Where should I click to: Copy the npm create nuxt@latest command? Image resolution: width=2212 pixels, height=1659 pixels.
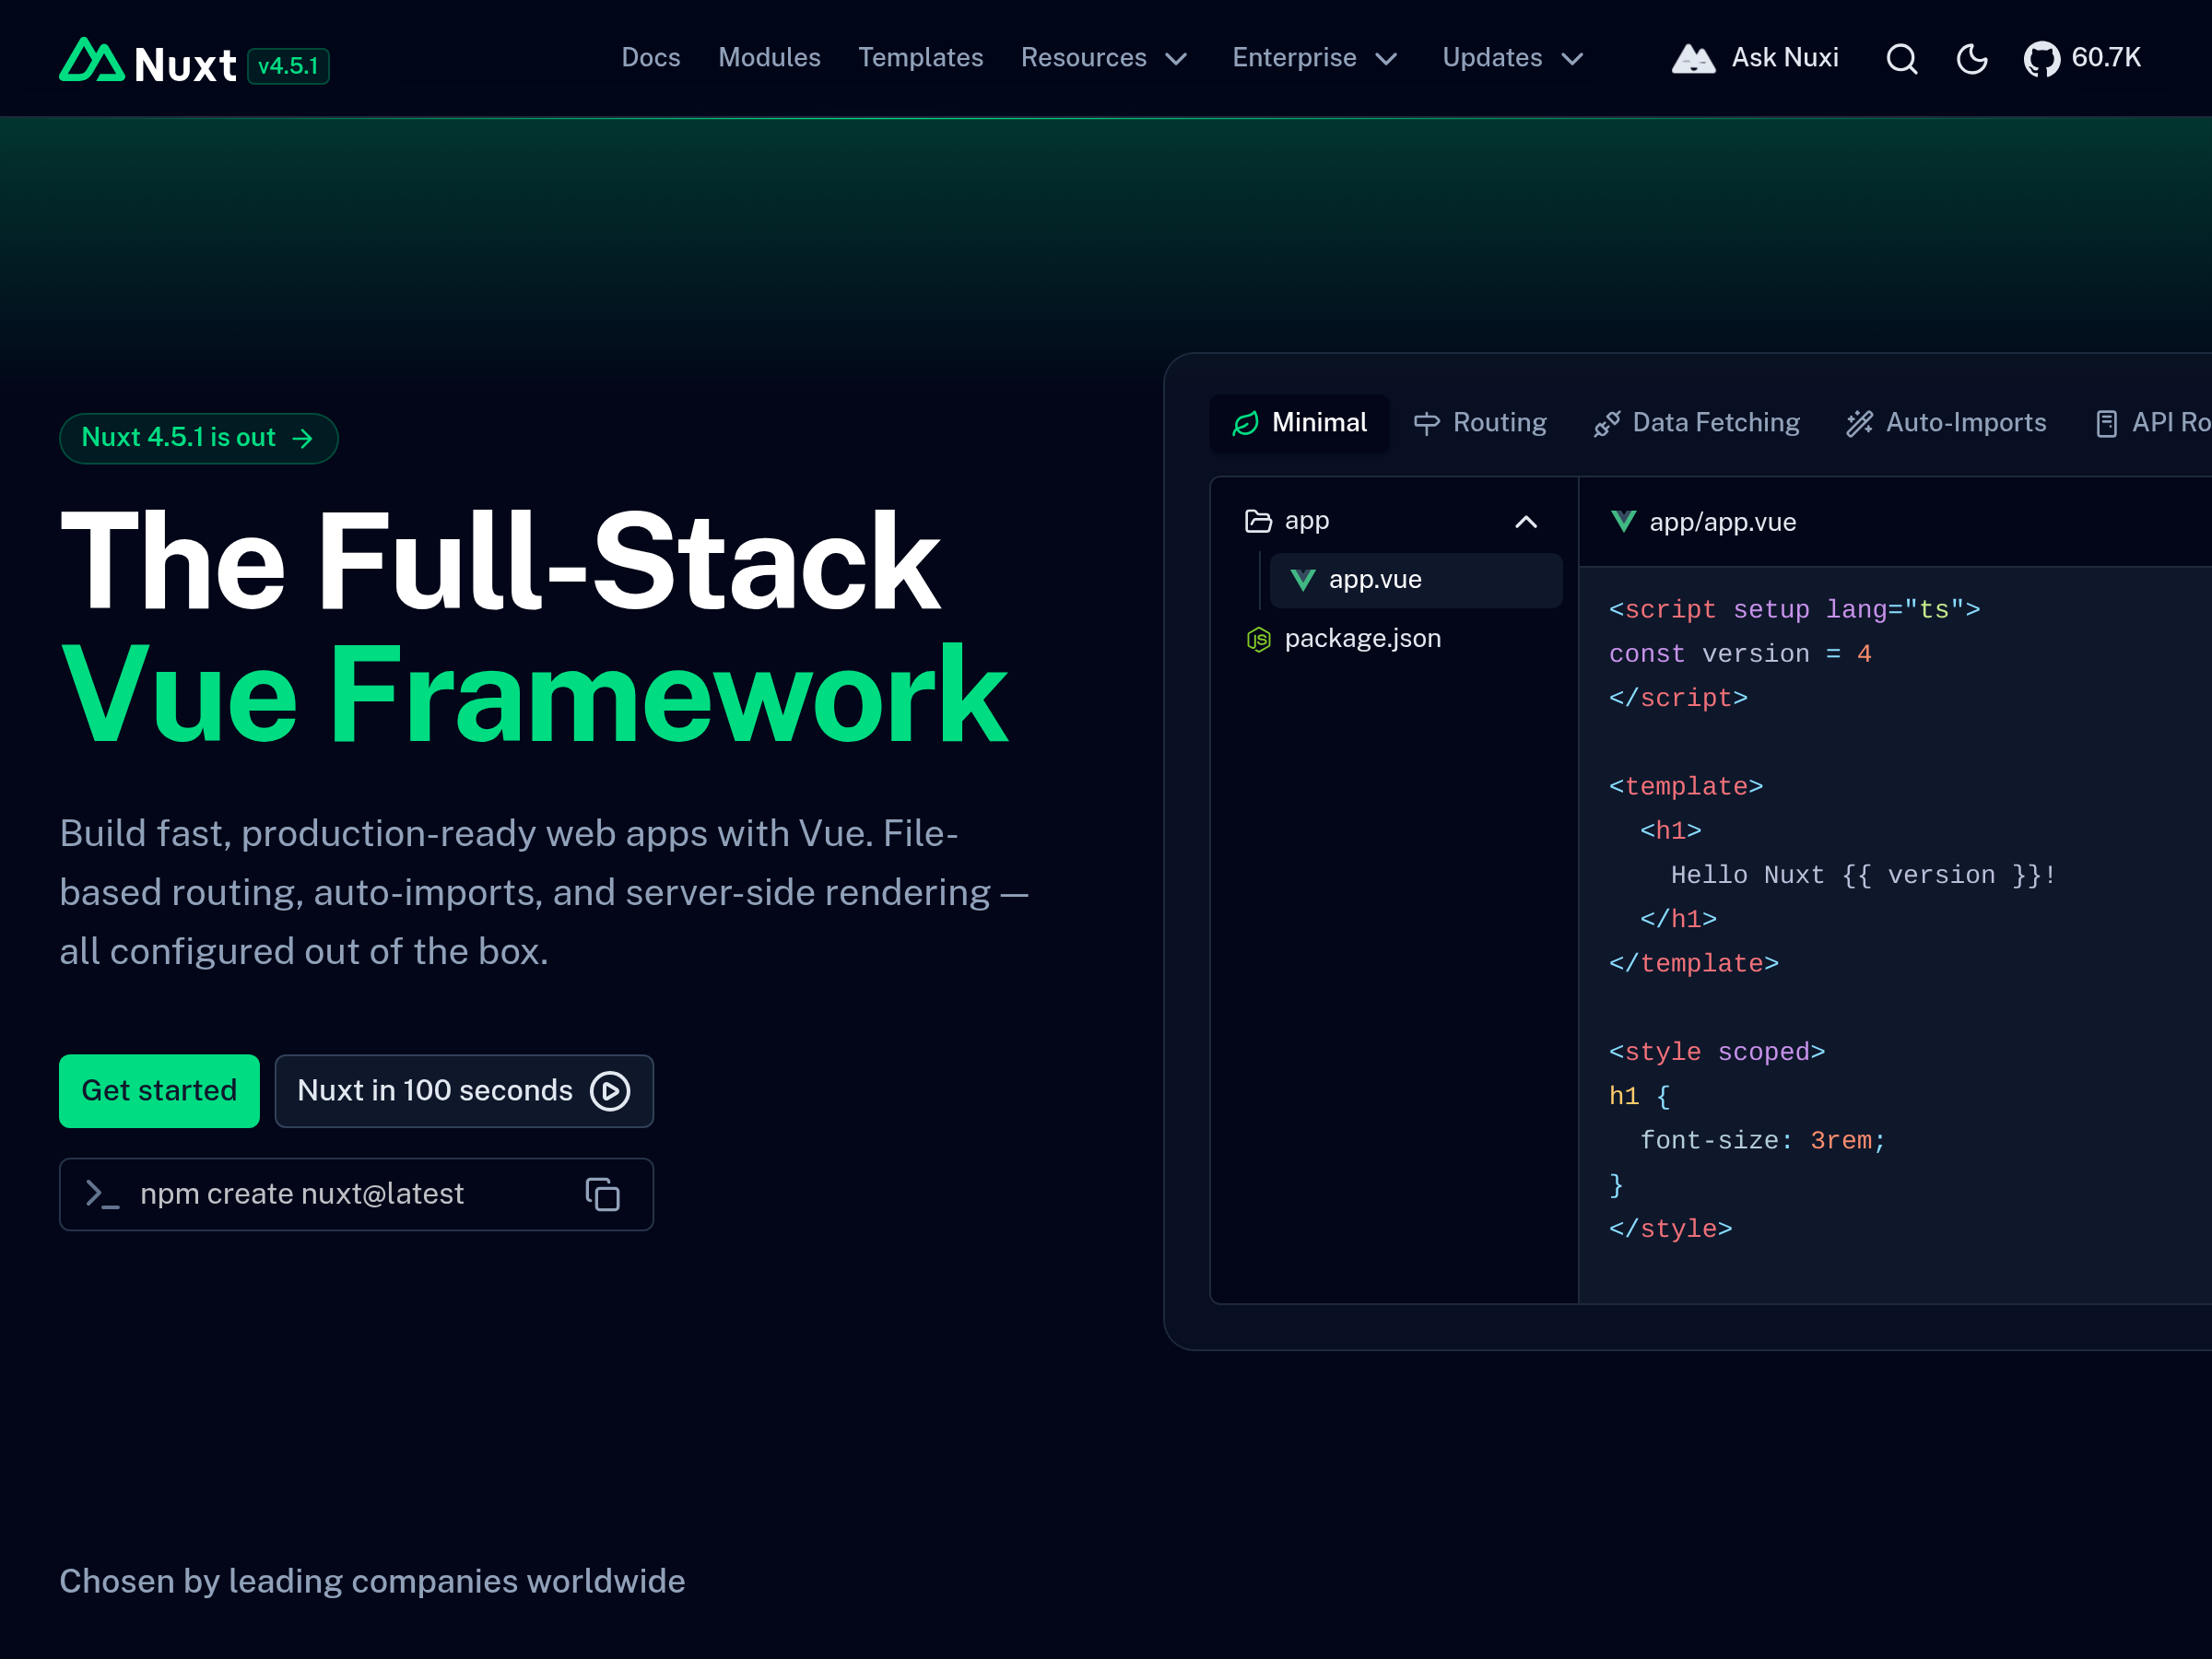603,1194
